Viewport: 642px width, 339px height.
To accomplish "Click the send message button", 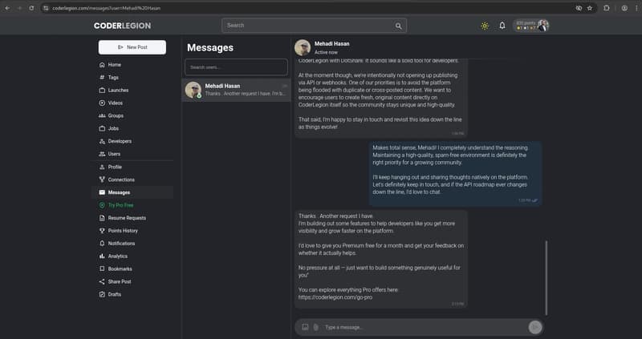I will coord(534,327).
